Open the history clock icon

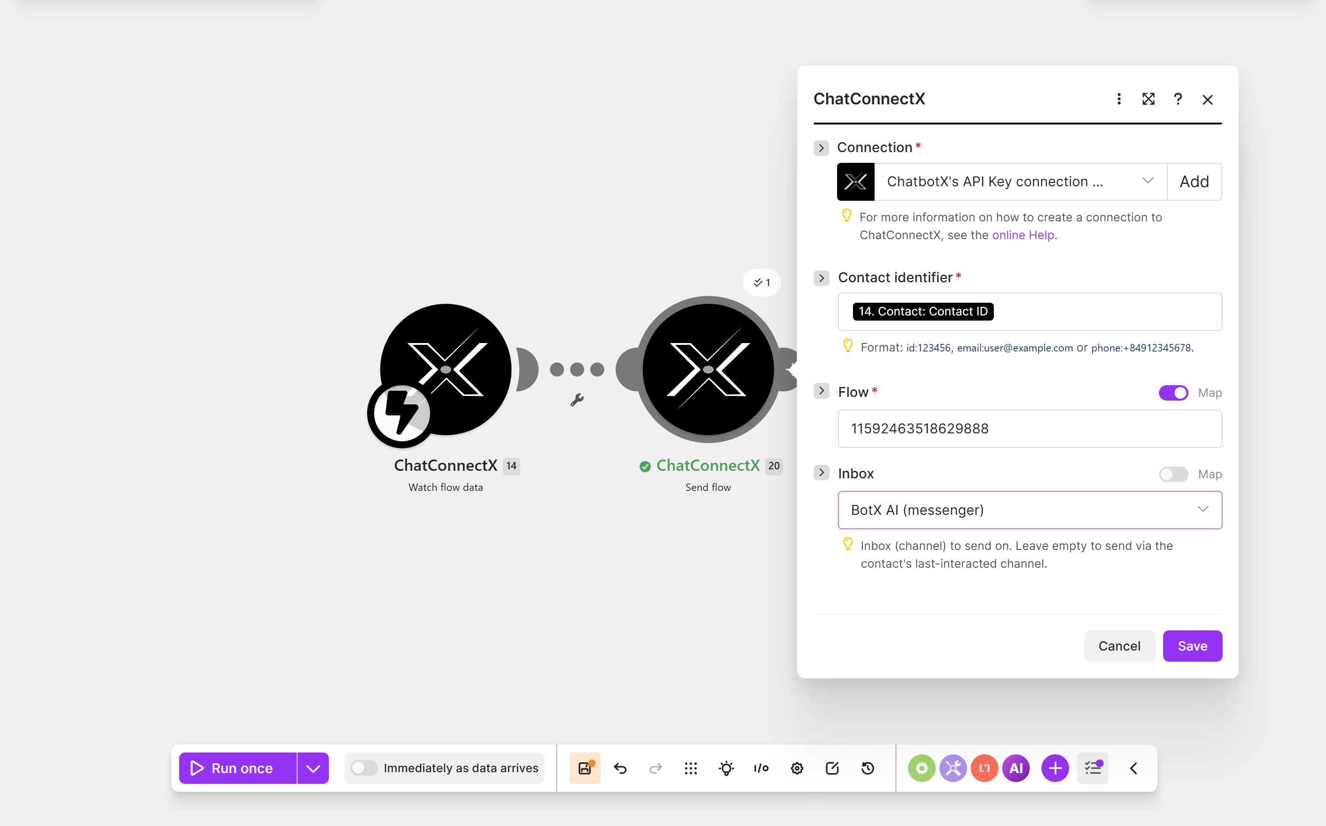(868, 768)
